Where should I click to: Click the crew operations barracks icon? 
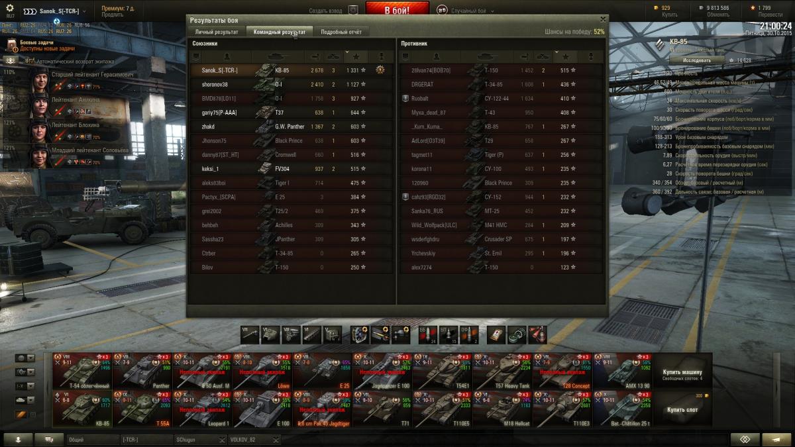11,60
